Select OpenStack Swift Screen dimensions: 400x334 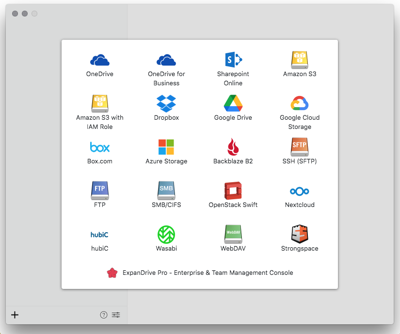[x=233, y=191]
